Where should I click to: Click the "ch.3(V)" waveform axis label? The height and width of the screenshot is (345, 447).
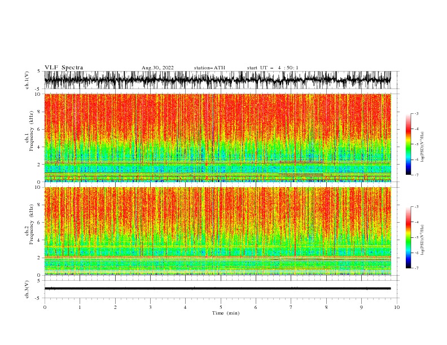pos(27,289)
